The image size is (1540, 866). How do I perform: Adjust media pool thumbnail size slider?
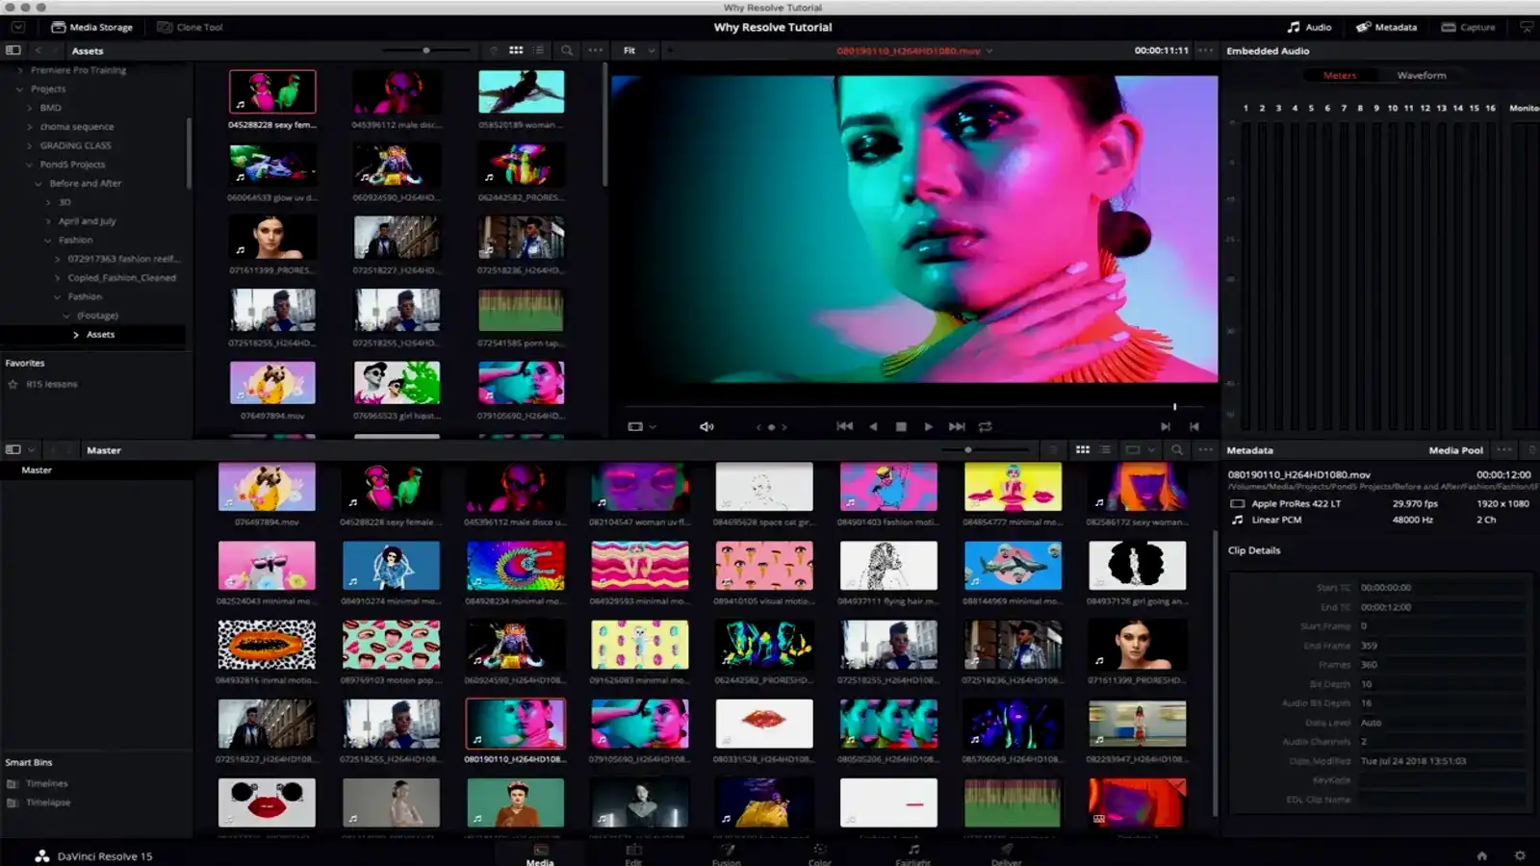[968, 449]
